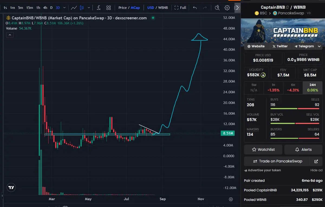
Task: Click the $7.5M FDV value
Action: pos(283,75)
